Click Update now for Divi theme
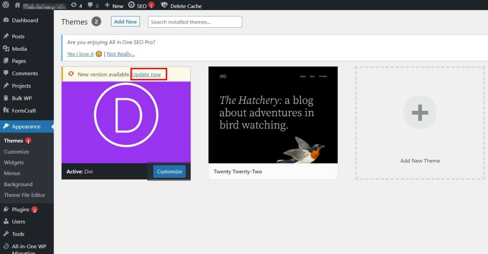This screenshot has height=254, width=488. click(x=146, y=74)
